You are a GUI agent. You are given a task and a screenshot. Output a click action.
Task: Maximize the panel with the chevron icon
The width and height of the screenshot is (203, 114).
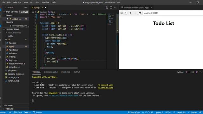click(x=200, y=72)
